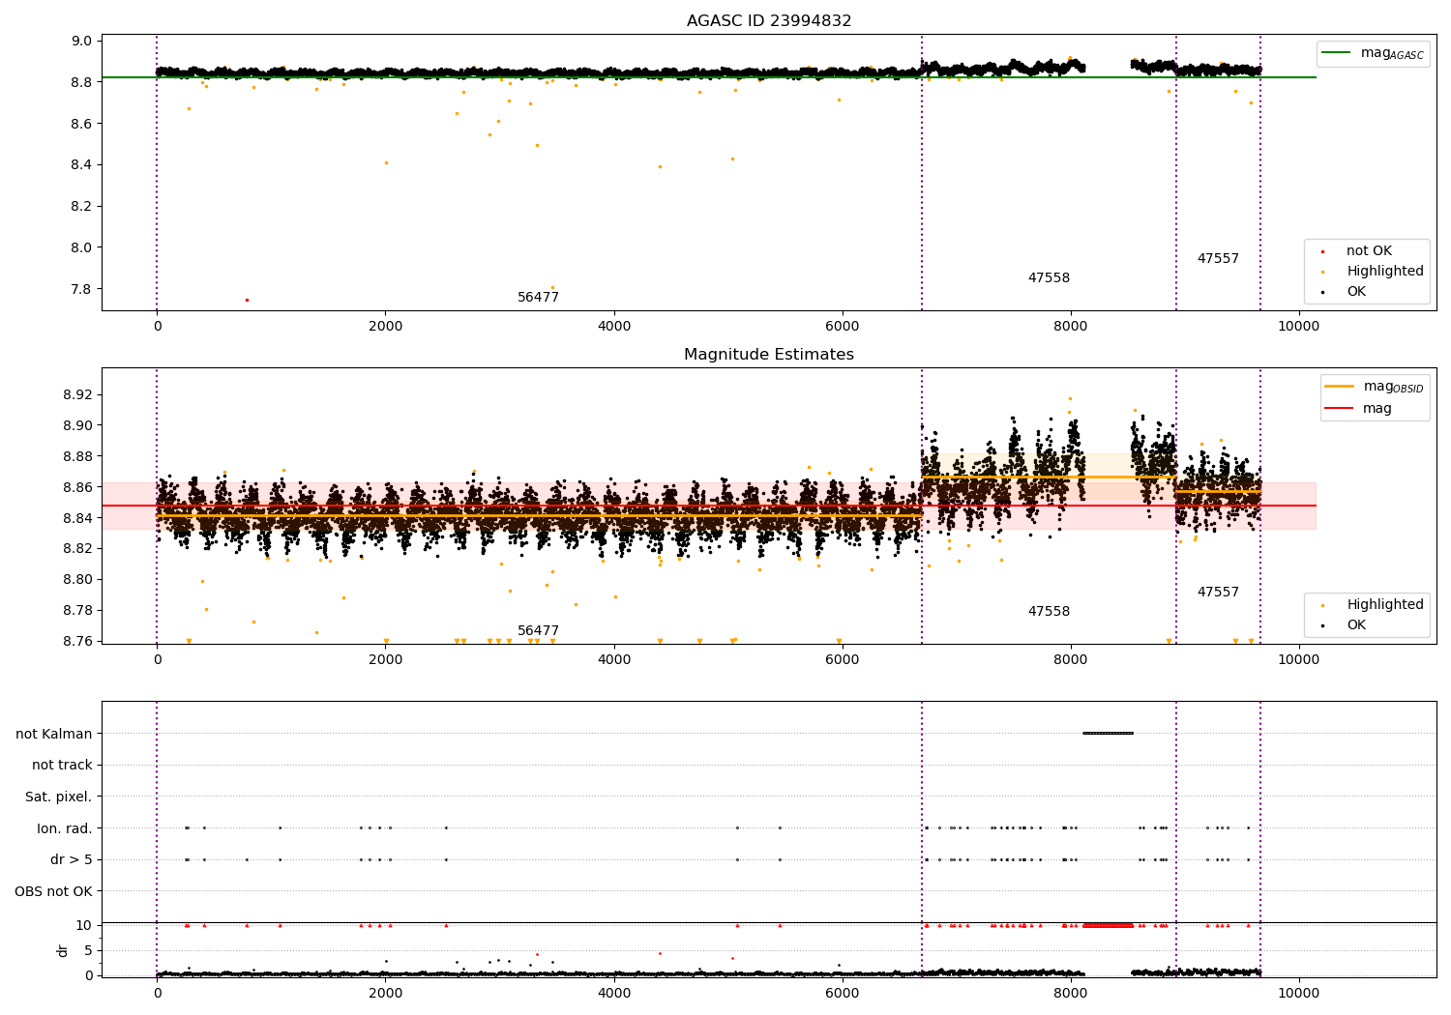This screenshot has width=1451, height=1015.
Task: Click OBSID label "56477" in top plot
Action: [539, 298]
